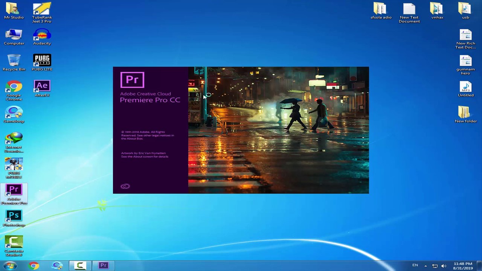Launch TubeRank Jeet 3 Pro shortcut
482x271 pixels.
pyautogui.click(x=42, y=13)
